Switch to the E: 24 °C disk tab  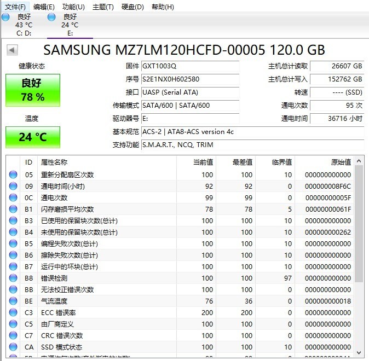click(x=70, y=25)
